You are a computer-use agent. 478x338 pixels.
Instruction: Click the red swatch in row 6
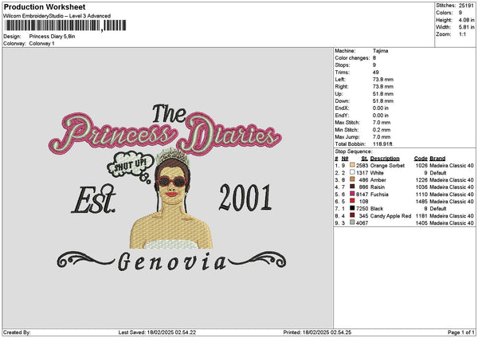coord(352,201)
